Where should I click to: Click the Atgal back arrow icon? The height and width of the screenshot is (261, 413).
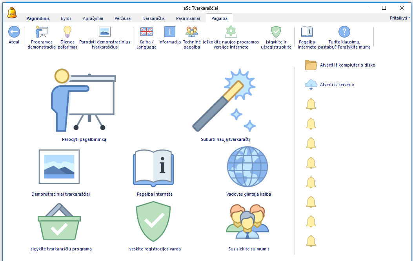tap(14, 32)
